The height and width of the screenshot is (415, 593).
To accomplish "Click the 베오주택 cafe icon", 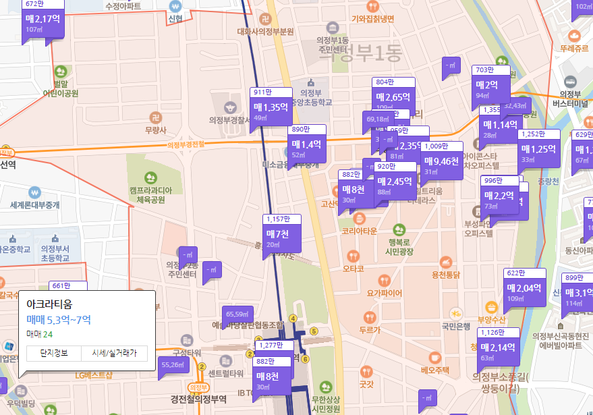I will point(435,358).
